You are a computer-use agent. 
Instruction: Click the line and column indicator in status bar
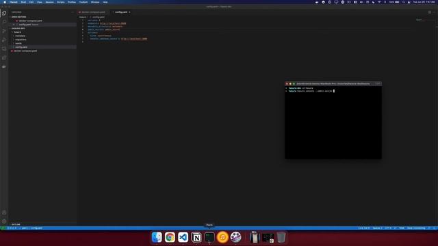[x=364, y=228]
